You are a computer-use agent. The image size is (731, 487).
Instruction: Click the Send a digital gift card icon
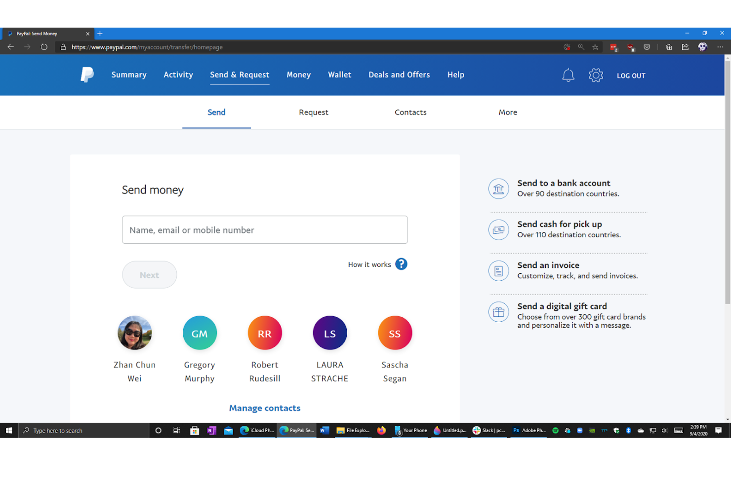(498, 312)
